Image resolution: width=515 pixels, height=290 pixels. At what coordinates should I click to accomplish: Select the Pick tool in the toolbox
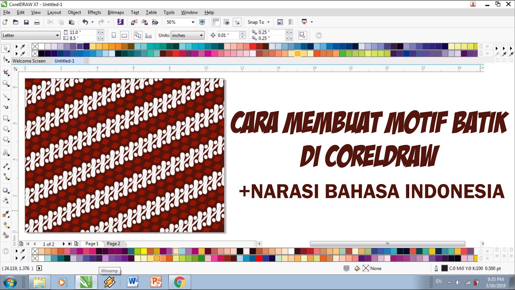[6, 48]
